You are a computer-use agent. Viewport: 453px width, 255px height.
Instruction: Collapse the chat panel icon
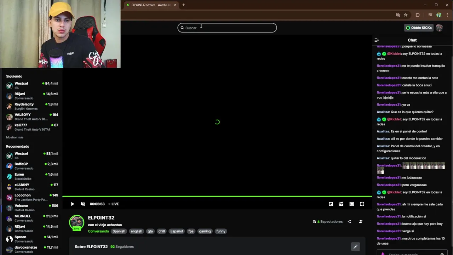(377, 40)
